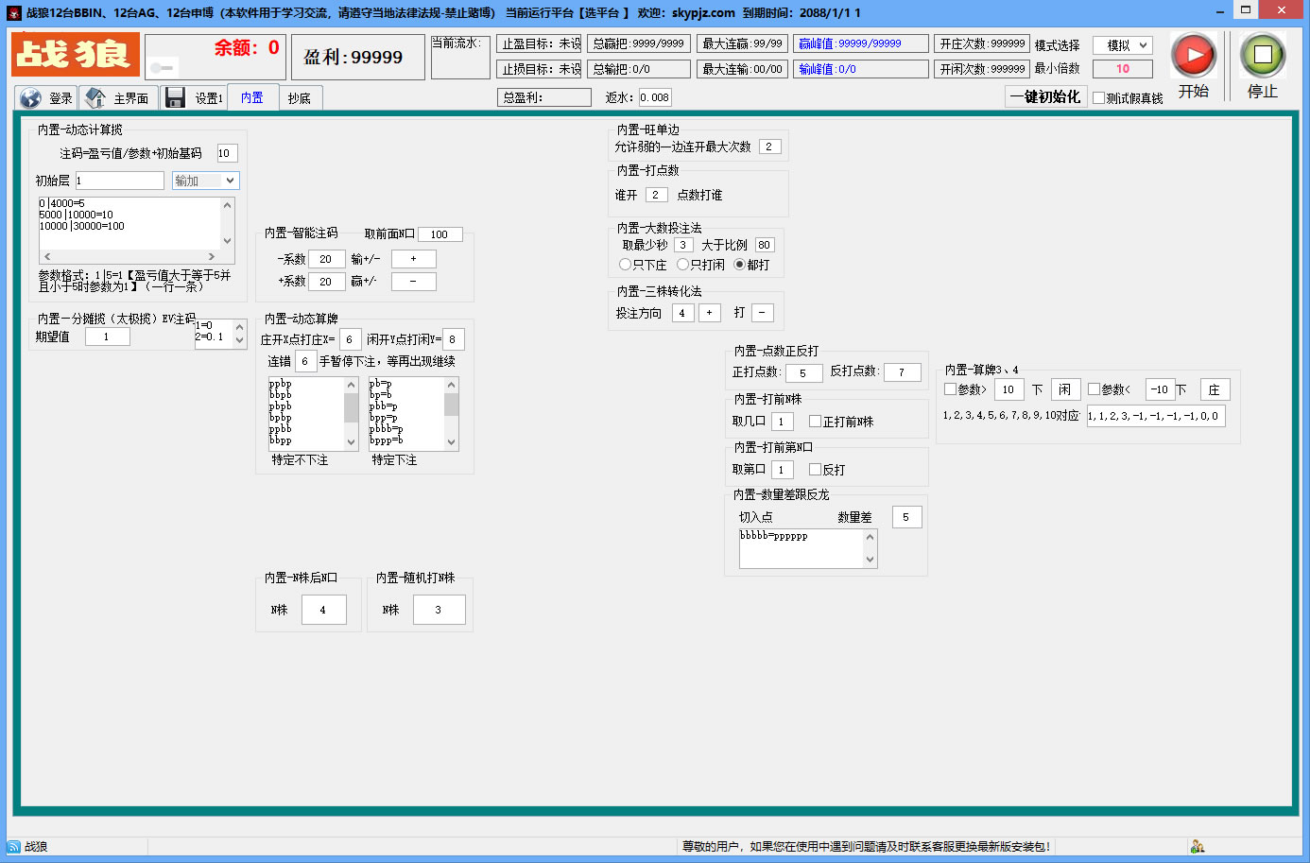Open the 输加 dropdown in 动态计算揽
1310x863 pixels.
[204, 179]
